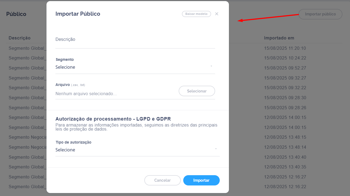This screenshot has height=196, width=350.
Task: Select the row imported at 15/08/2025 11:20:10
Action: point(285,48)
